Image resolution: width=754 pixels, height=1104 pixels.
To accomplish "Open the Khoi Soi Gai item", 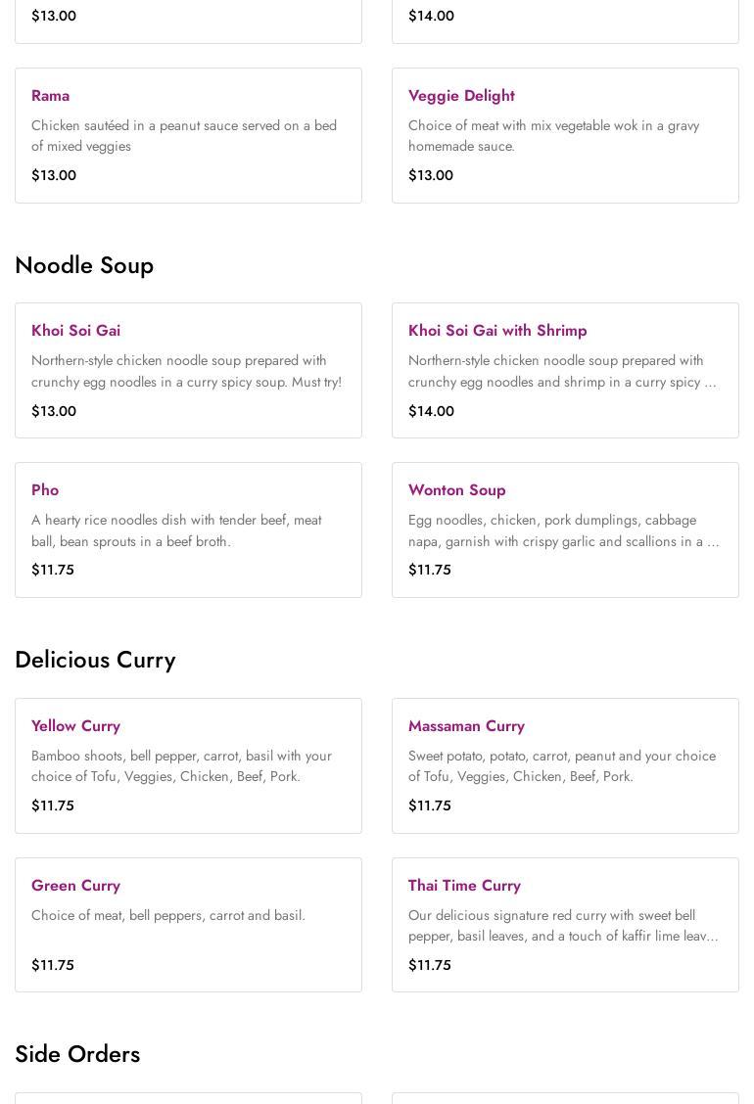I will point(76,331).
